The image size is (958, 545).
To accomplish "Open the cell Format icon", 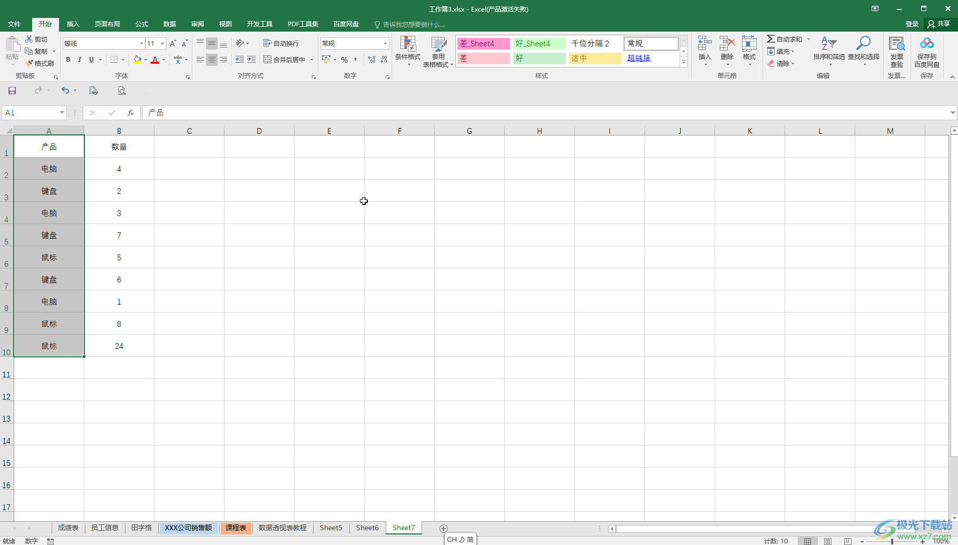I will click(749, 44).
